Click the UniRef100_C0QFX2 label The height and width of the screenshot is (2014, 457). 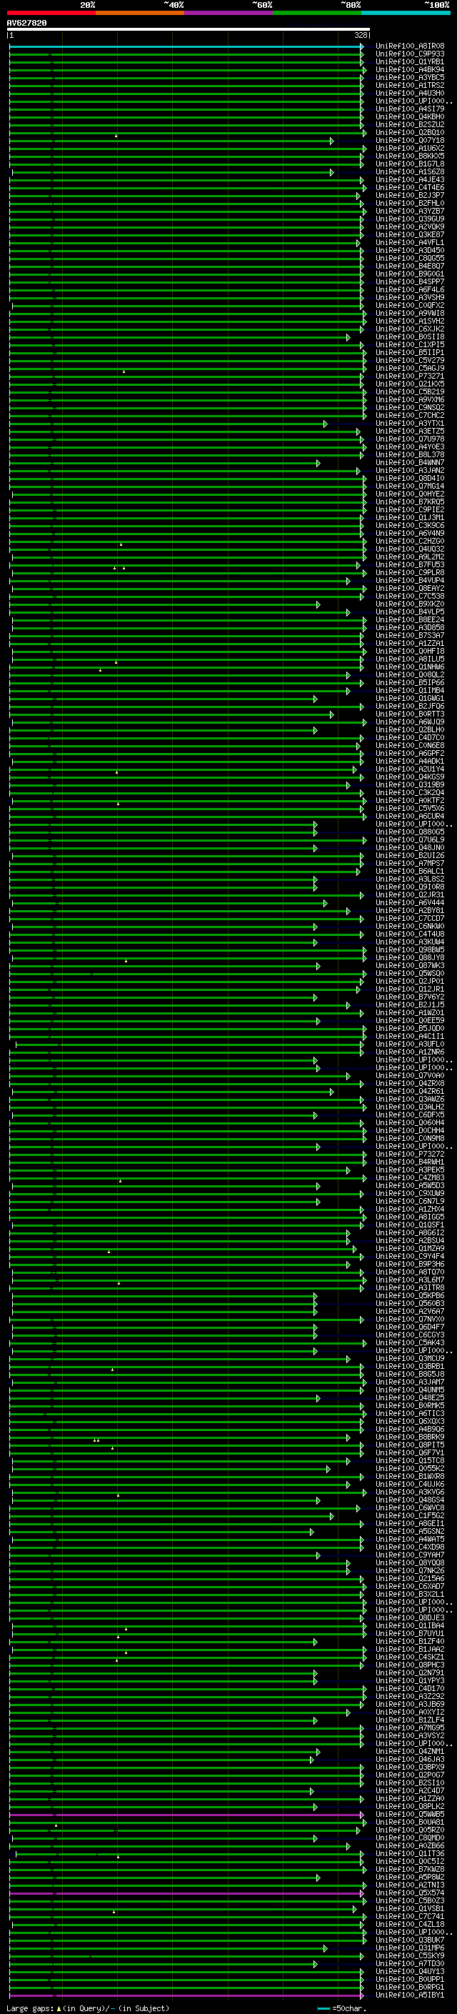coord(410,306)
